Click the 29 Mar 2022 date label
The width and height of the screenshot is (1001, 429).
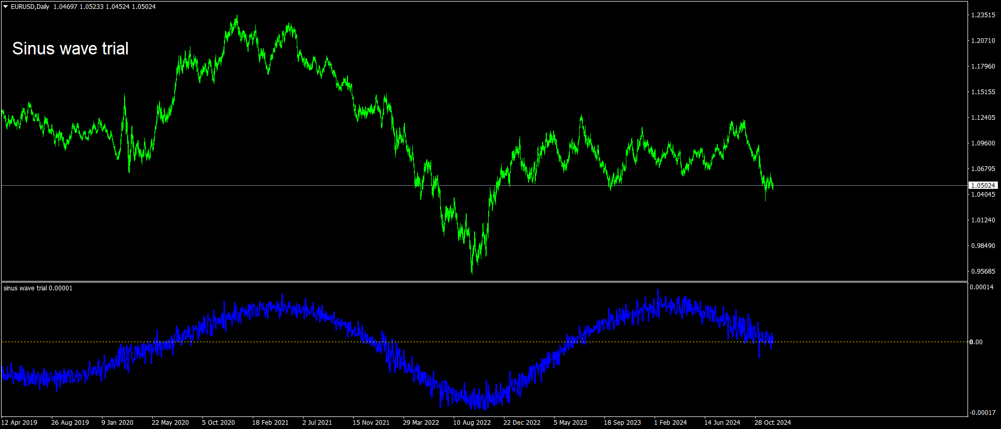click(421, 423)
